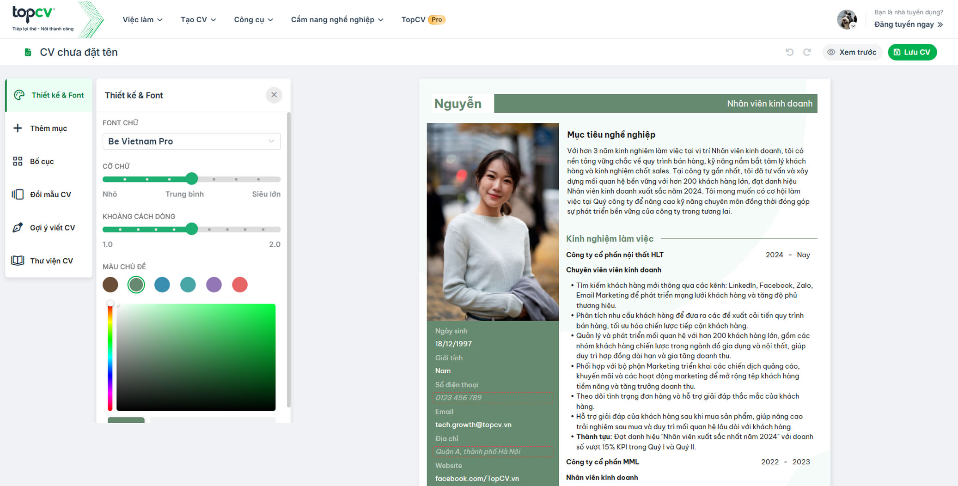Click the Lưu CV button
Screen dimensions: 958x486
pos(912,52)
